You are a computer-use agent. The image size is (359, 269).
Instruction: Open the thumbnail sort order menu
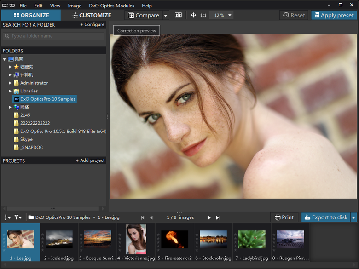click(6, 217)
